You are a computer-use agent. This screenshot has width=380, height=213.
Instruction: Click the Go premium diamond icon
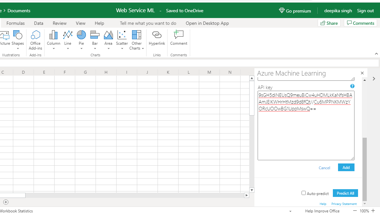282,10
